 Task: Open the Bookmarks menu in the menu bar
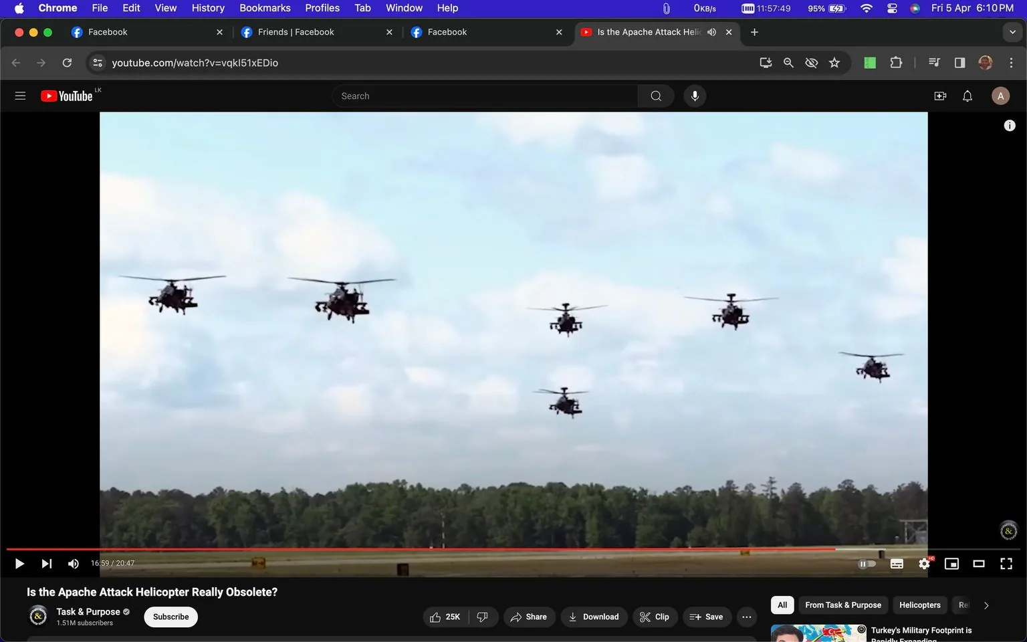point(265,8)
